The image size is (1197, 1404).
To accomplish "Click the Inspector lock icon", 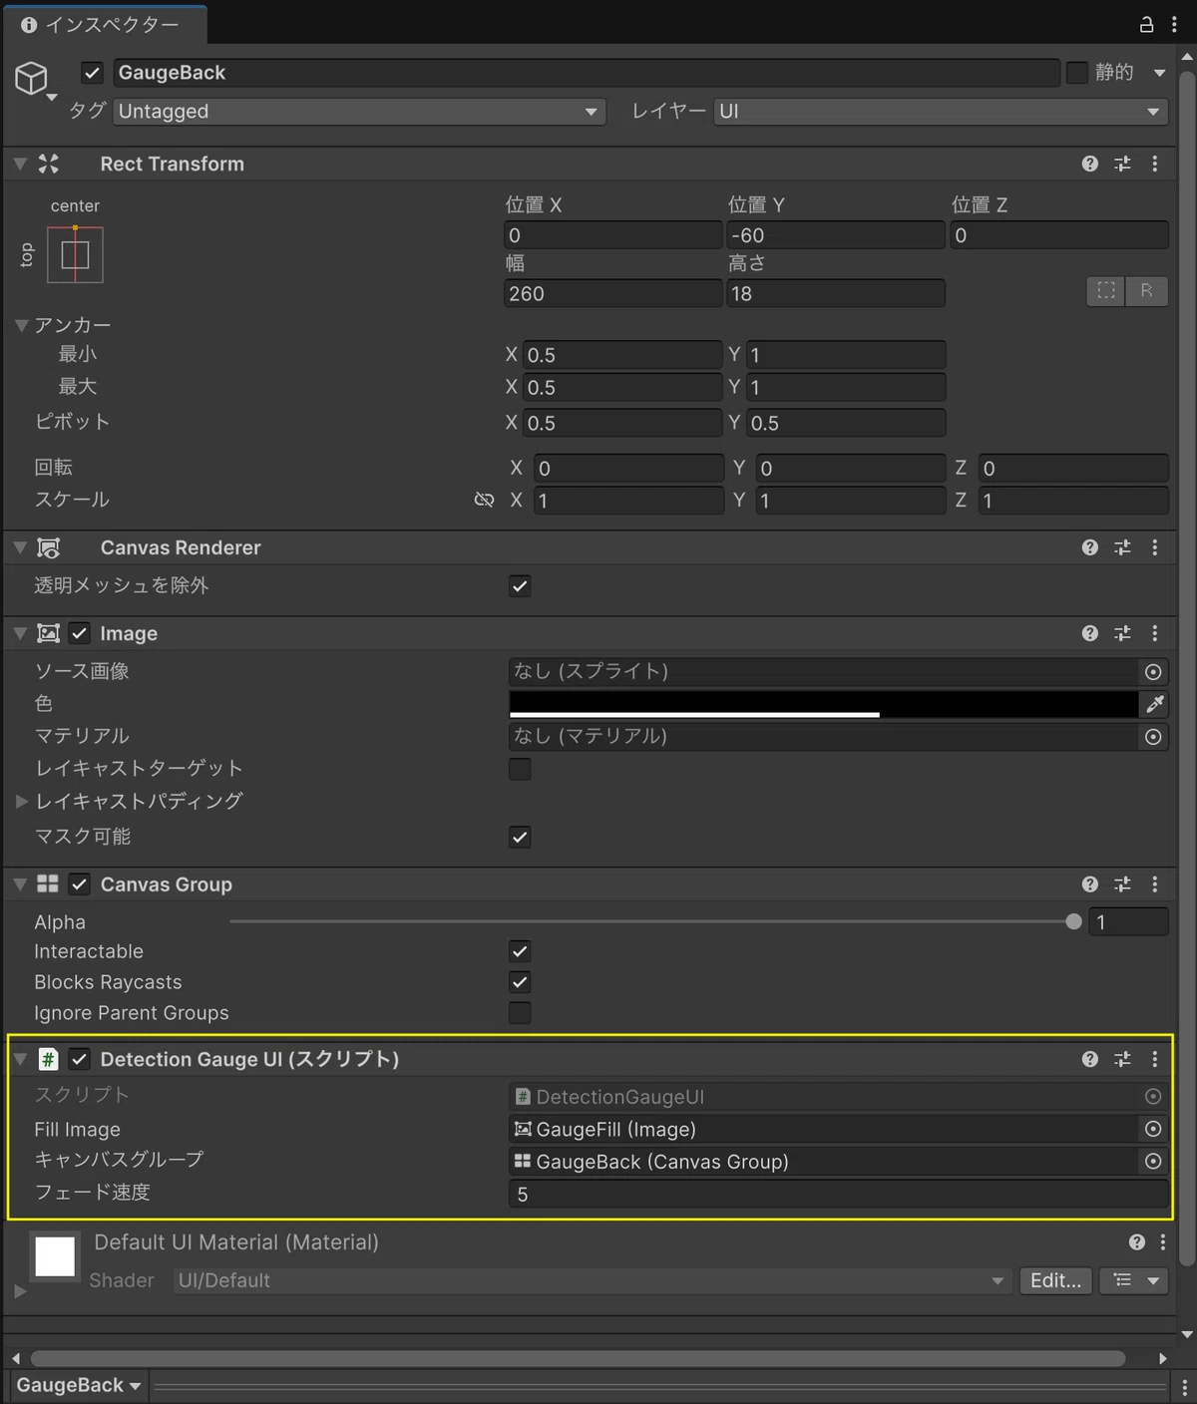I will (1147, 24).
